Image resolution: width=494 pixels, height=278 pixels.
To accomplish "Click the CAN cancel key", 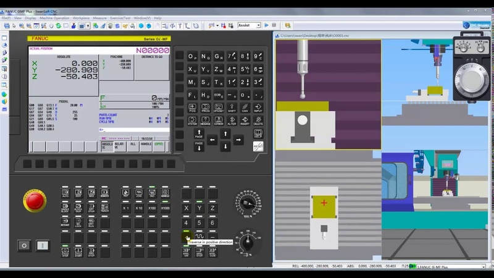I will pyautogui.click(x=245, y=107).
